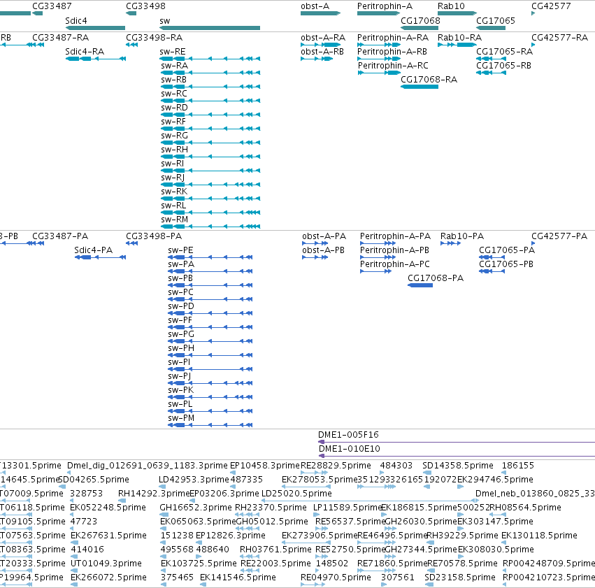Click the 186155 EST label
Screen dimensions: 595x588
tap(518, 466)
